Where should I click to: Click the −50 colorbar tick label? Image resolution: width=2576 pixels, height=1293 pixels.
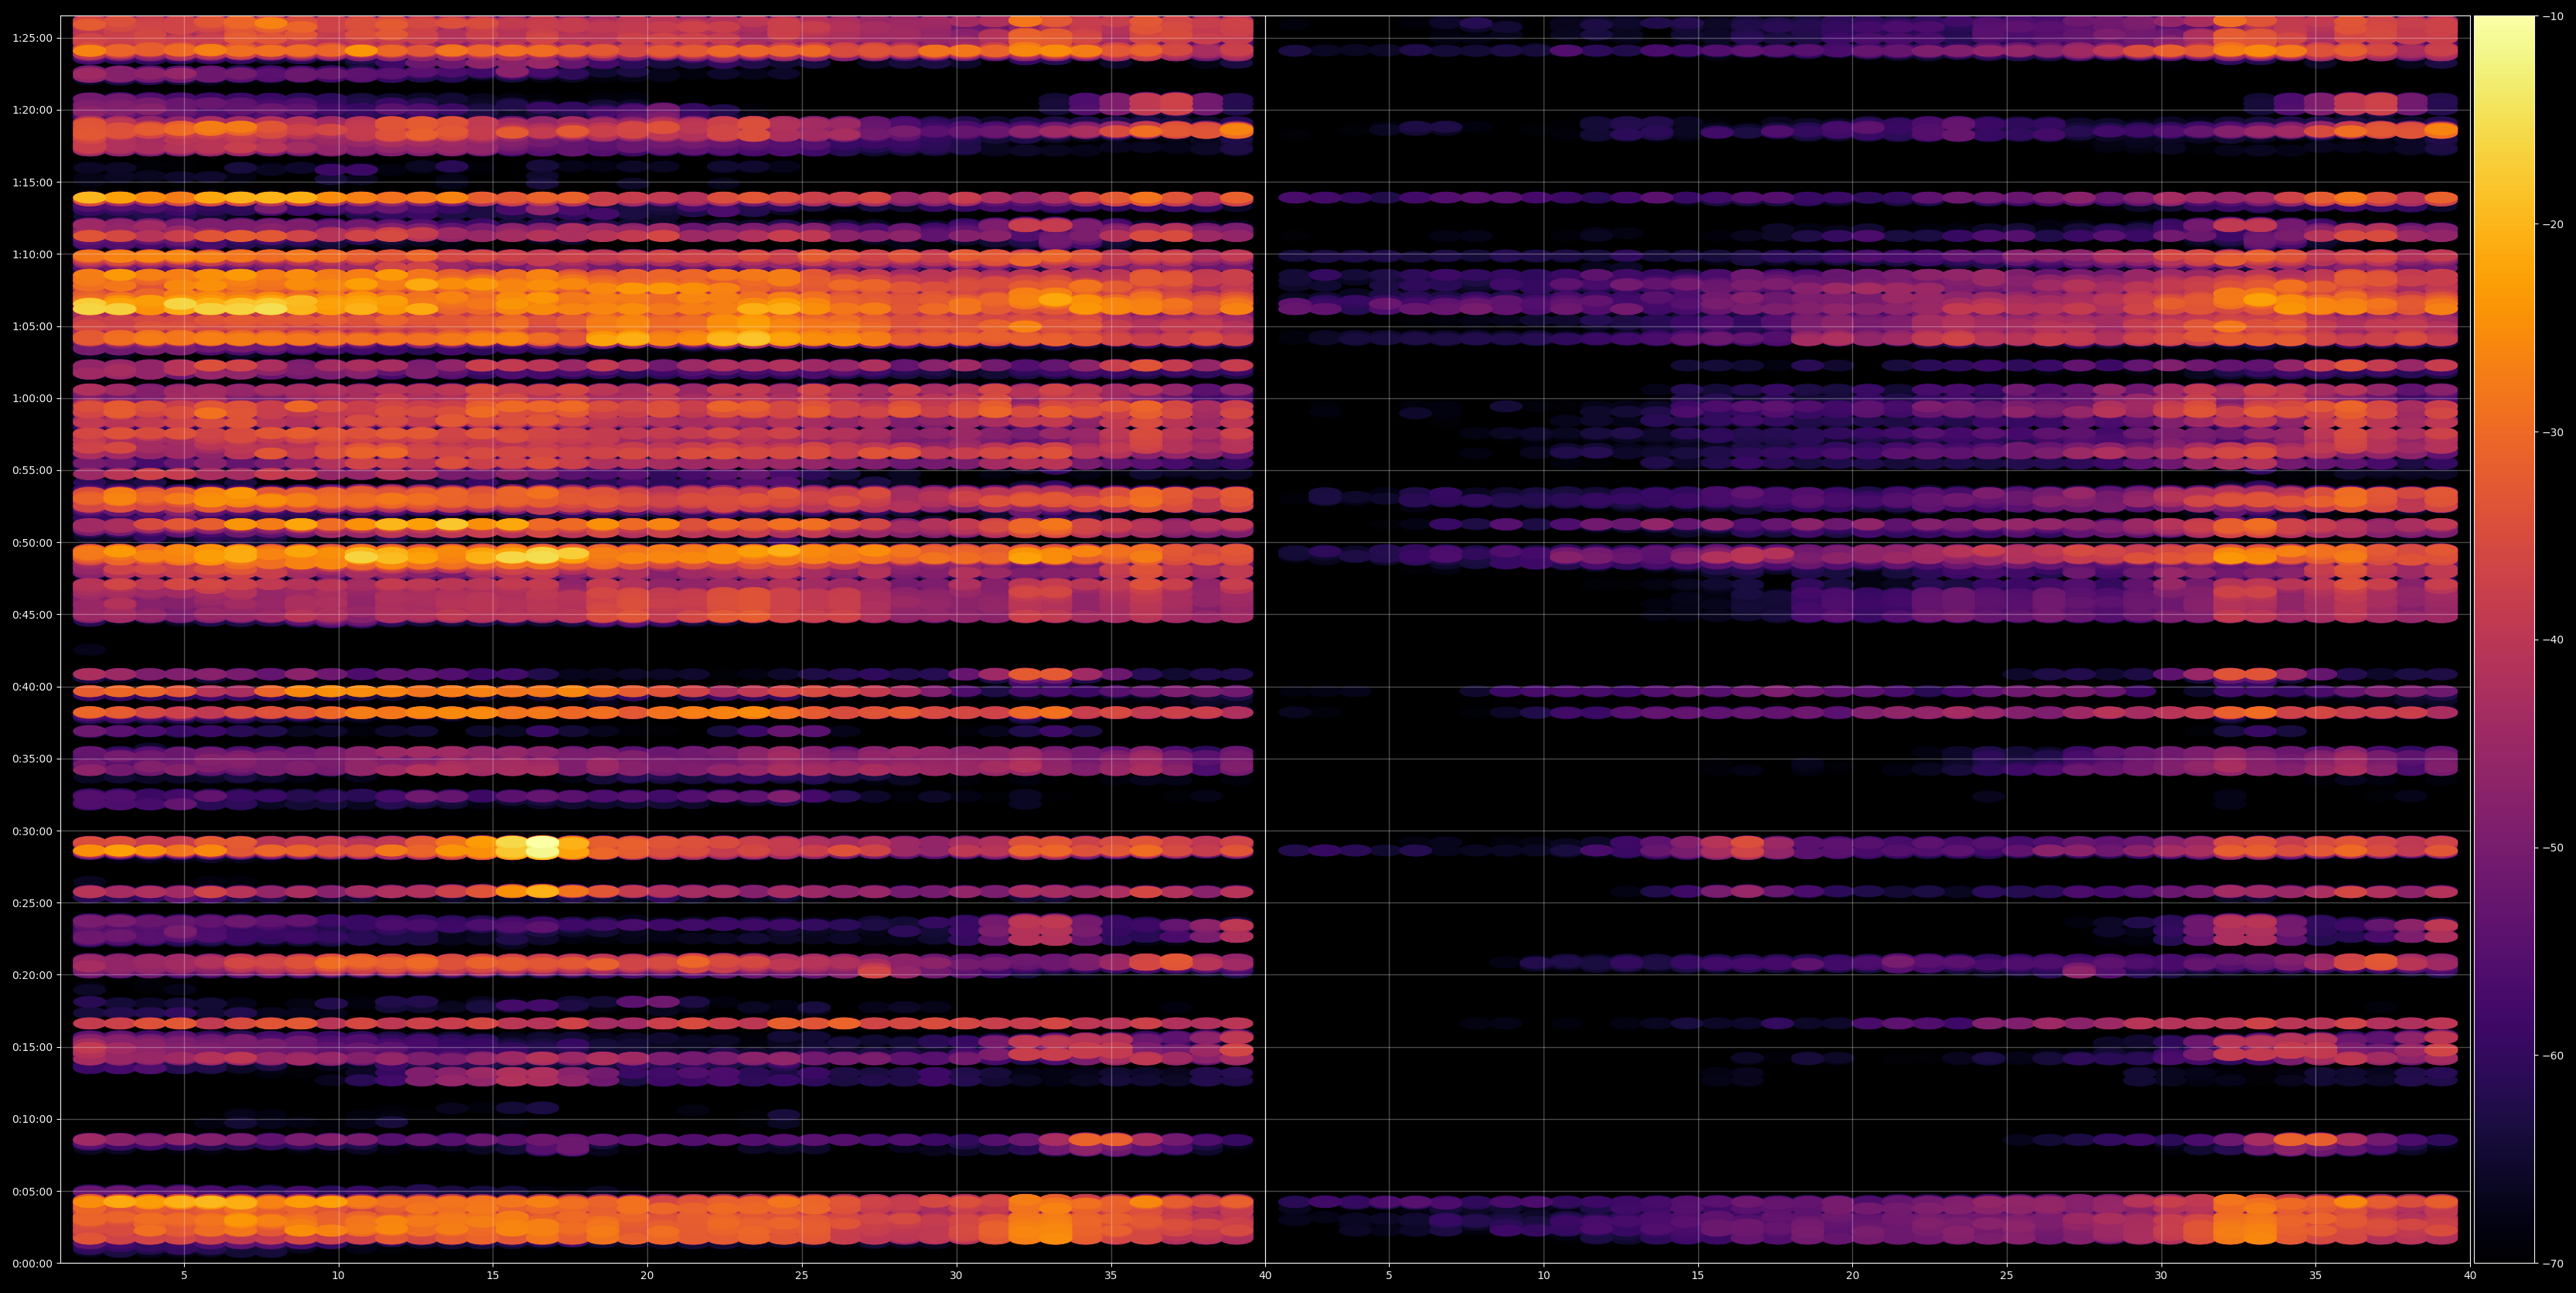point(2552,848)
